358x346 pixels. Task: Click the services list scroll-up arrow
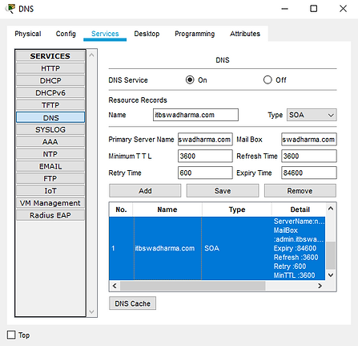tap(91, 55)
